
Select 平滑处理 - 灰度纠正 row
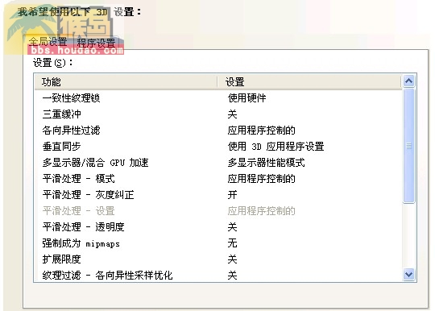click(217, 194)
